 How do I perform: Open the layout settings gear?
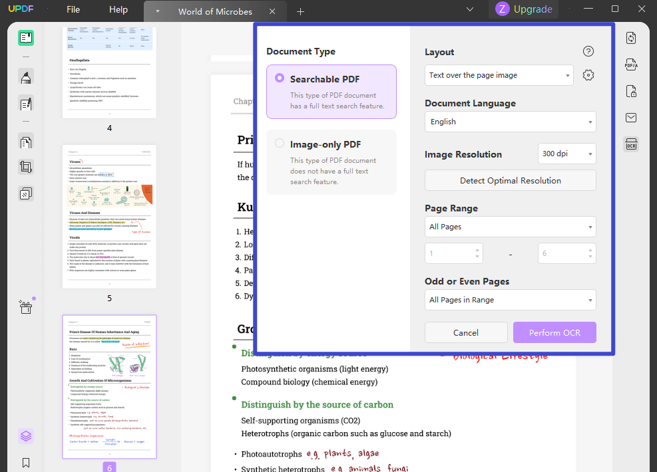pos(588,75)
